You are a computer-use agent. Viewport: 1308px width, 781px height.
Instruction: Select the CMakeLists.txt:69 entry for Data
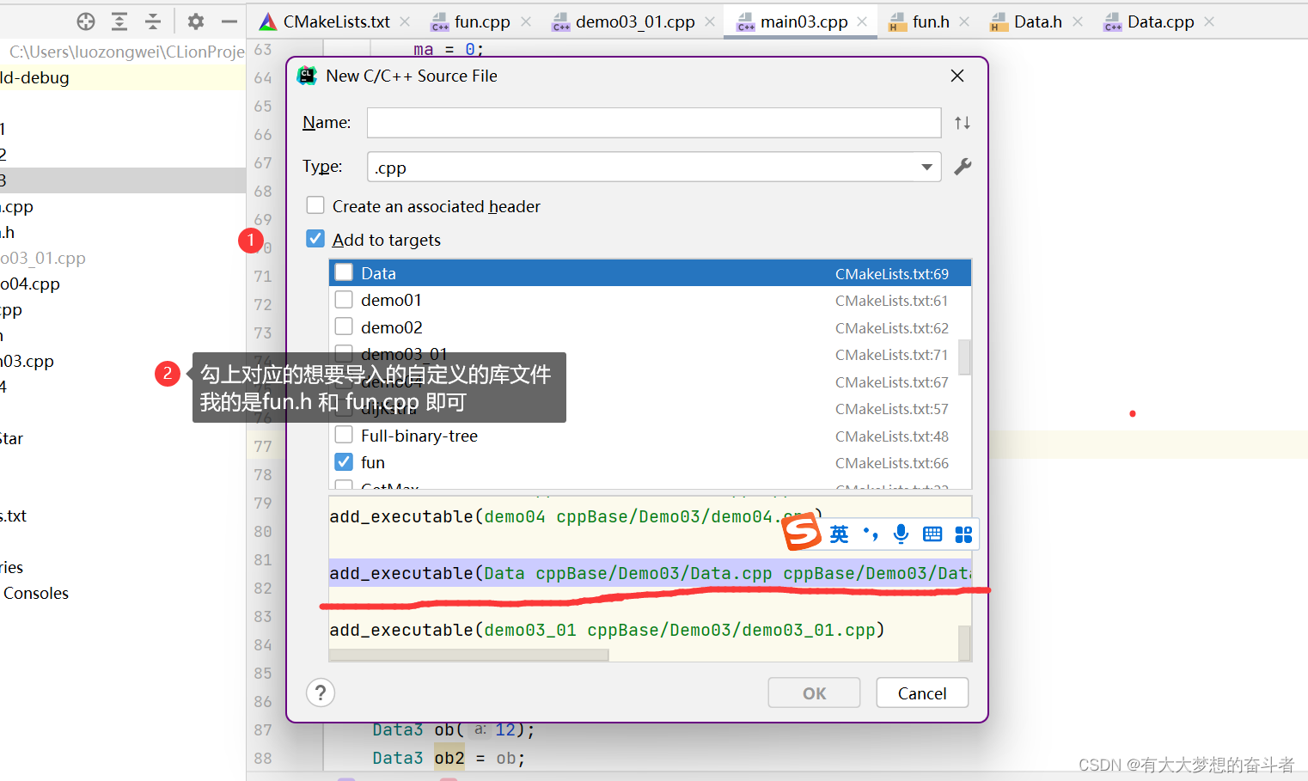892,274
